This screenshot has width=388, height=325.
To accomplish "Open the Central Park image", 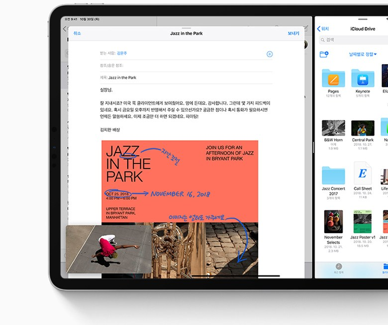I will [363, 128].
